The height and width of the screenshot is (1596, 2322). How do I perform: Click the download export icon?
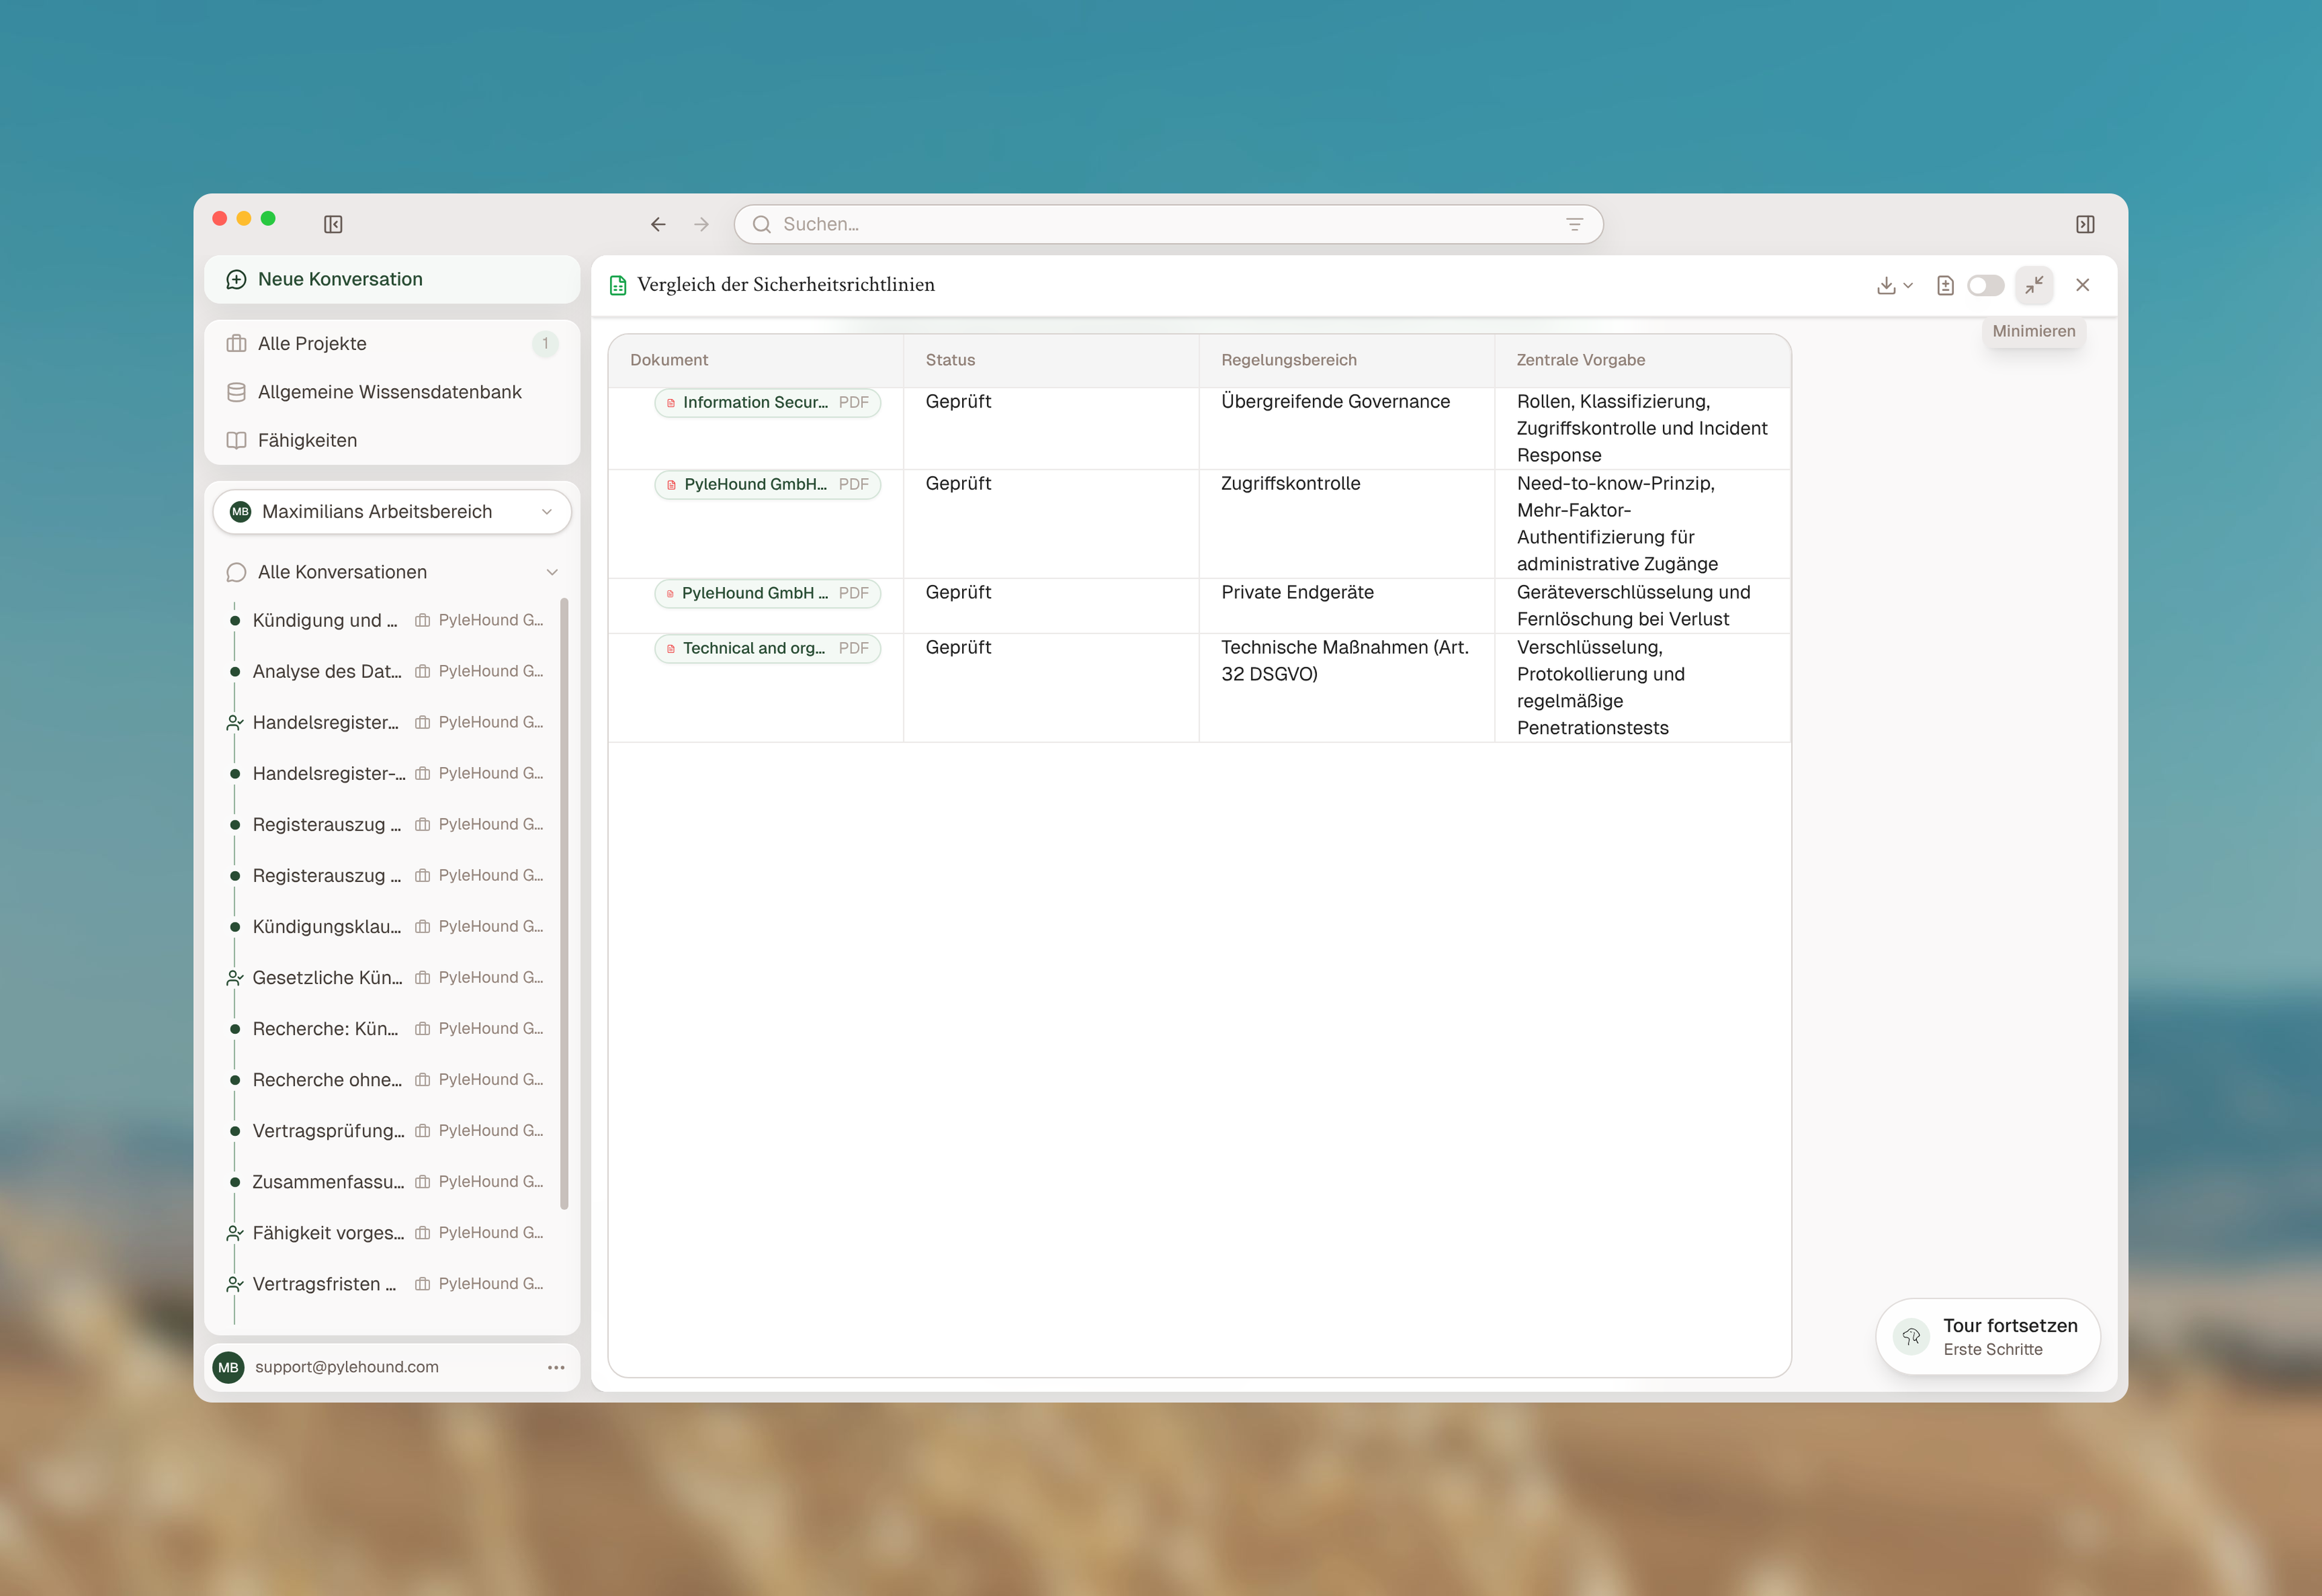pos(1886,285)
